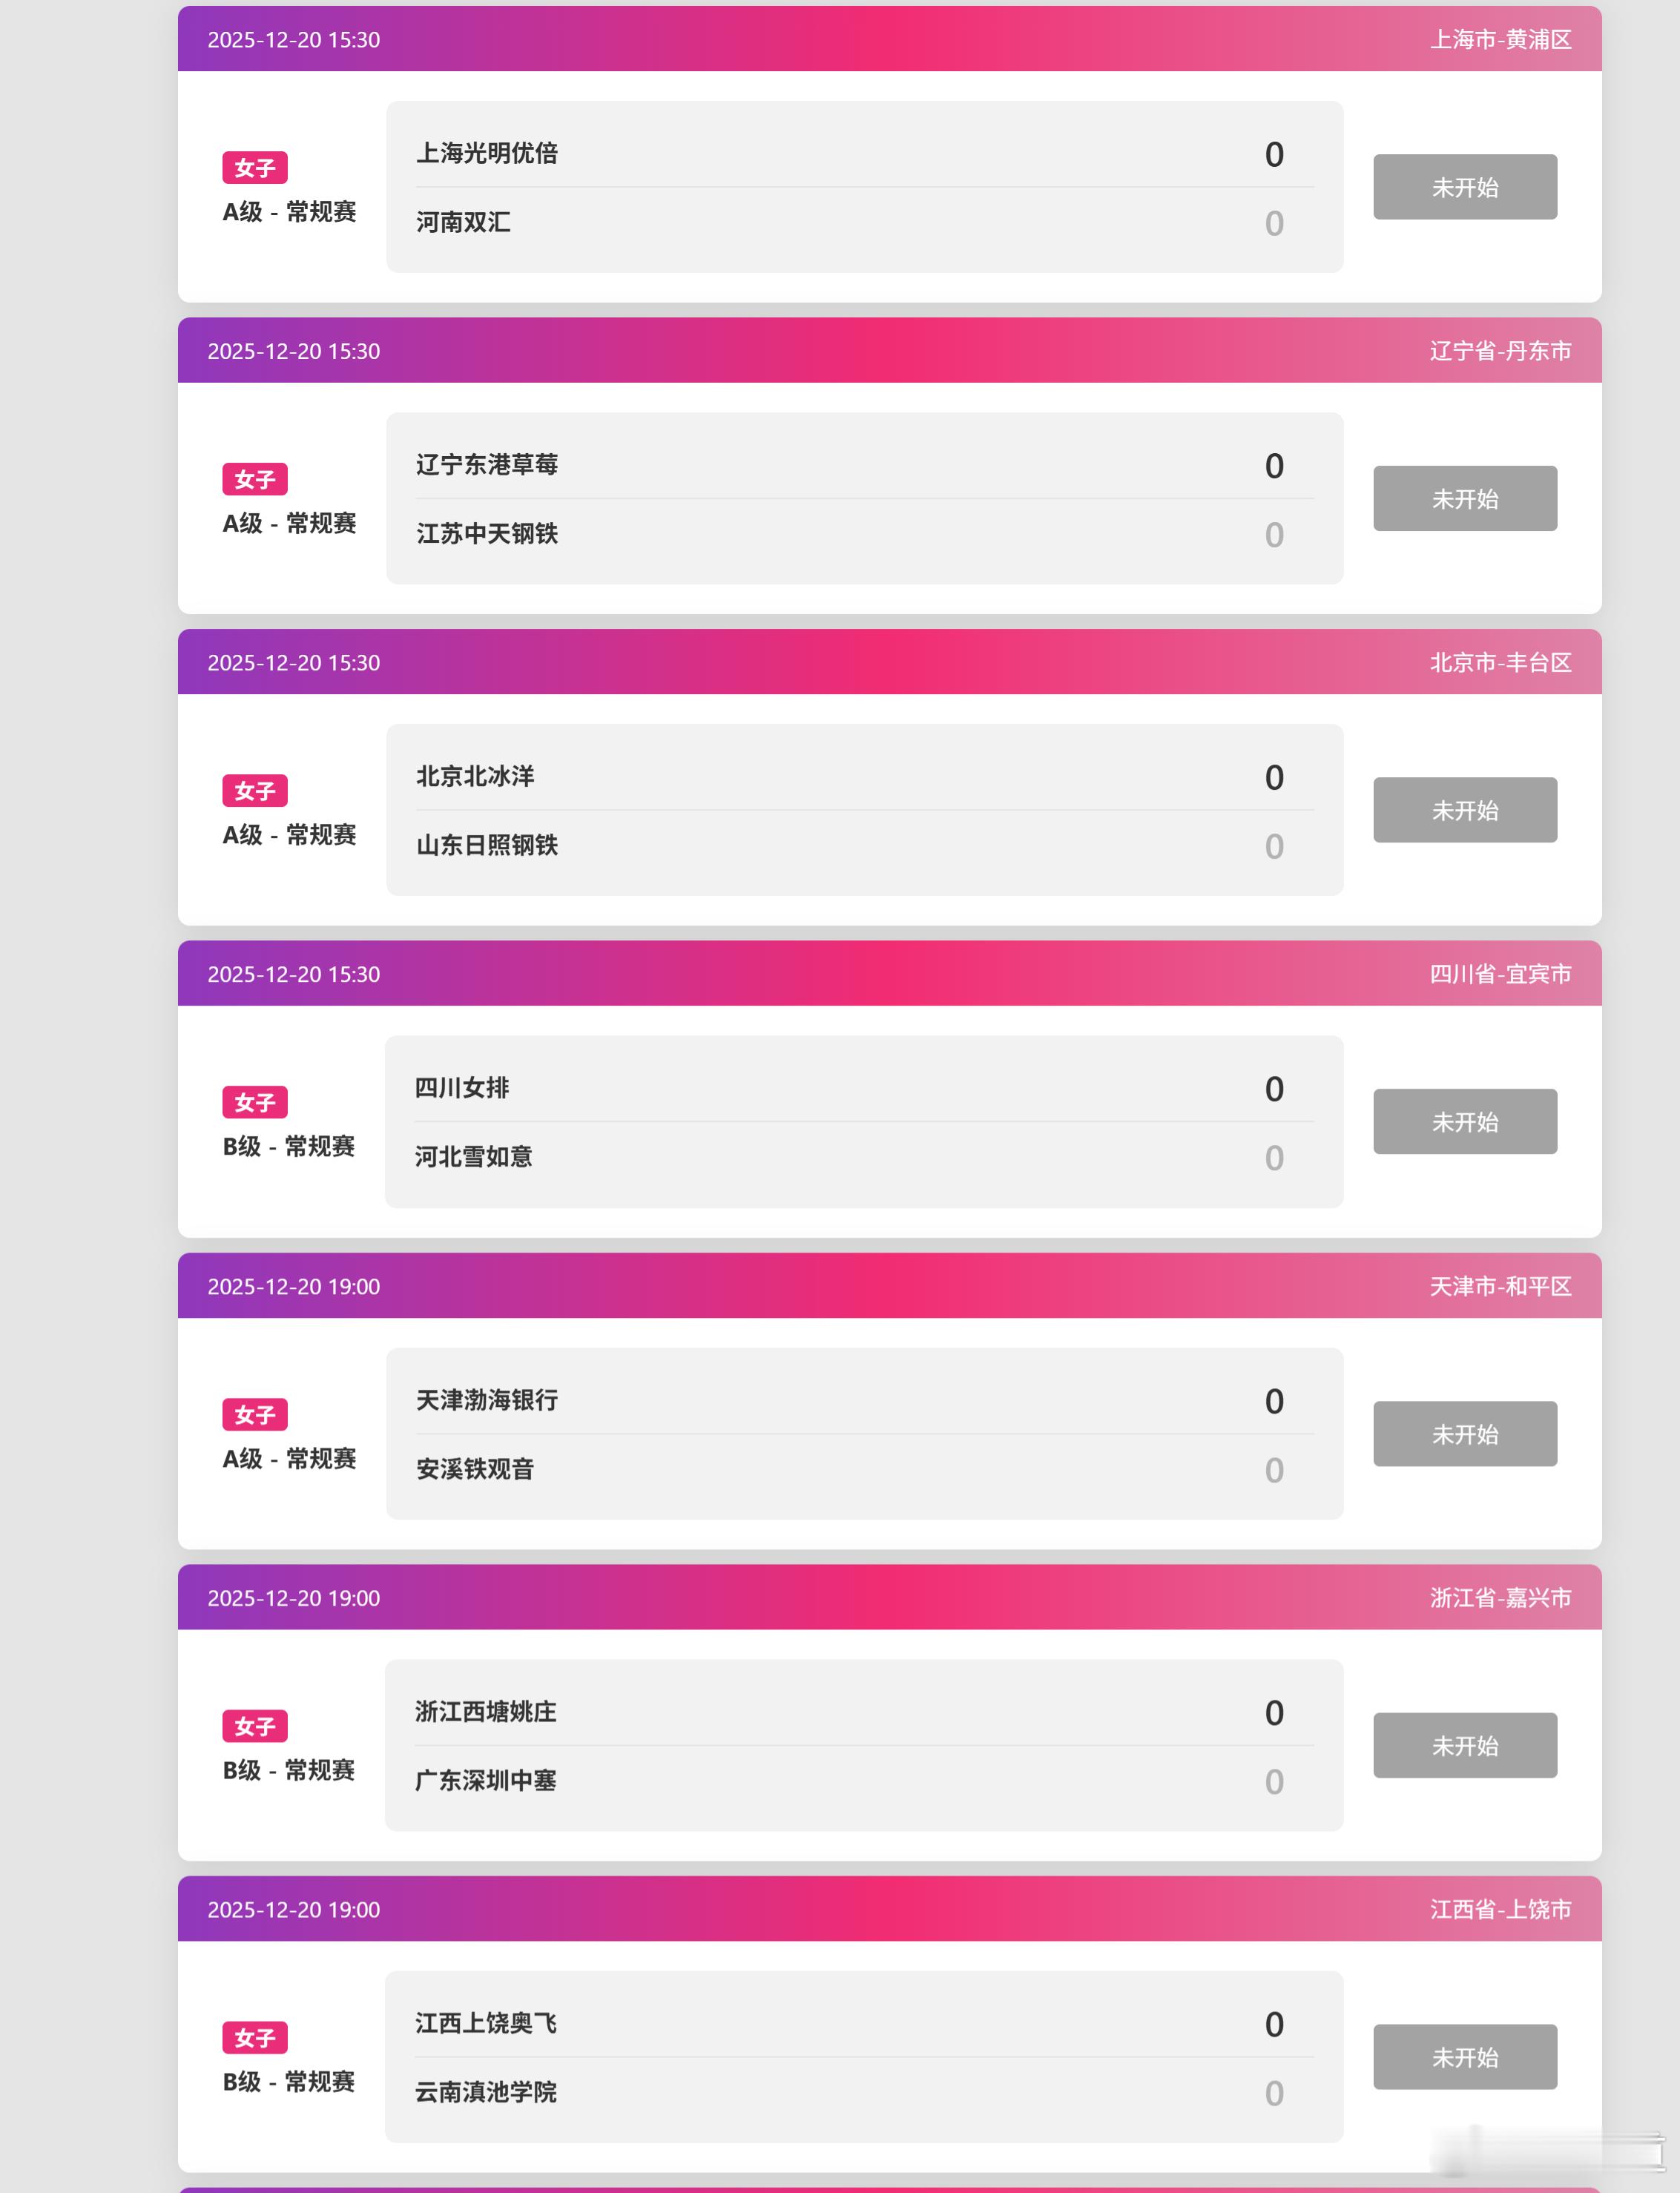The width and height of the screenshot is (1680, 2193).
Task: Click 未开始 button for 浙江西塘姚庄 match
Action: pos(1464,1745)
